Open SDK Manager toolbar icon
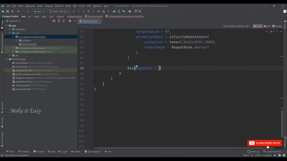The width and height of the screenshot is (287, 161). click(x=124, y=11)
